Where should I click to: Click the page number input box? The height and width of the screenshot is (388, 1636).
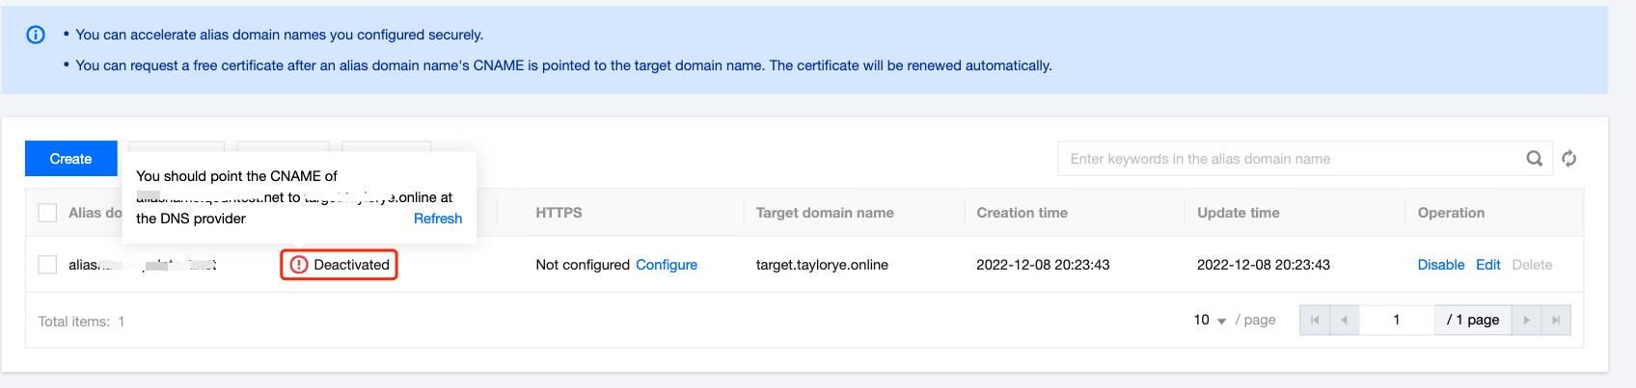click(x=1396, y=320)
